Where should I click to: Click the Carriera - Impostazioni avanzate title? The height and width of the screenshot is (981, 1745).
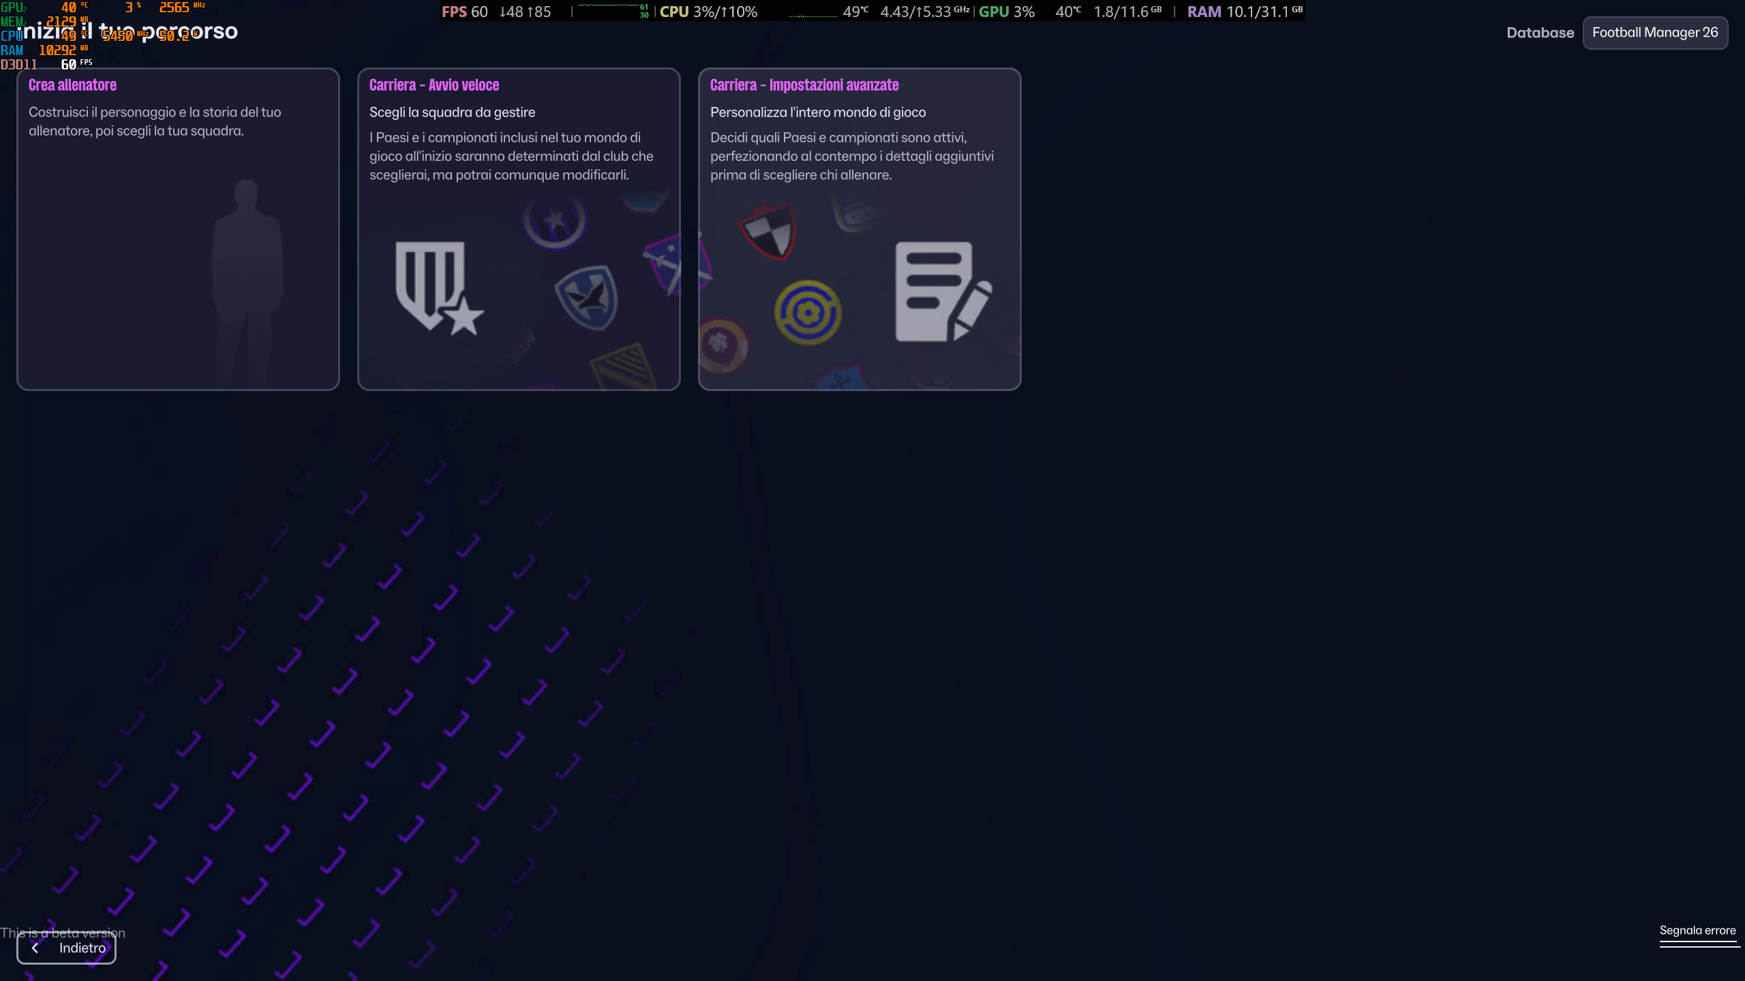click(804, 85)
